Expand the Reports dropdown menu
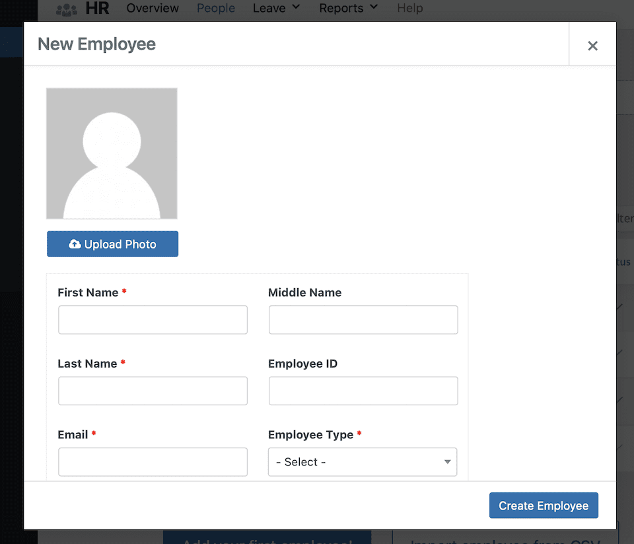This screenshot has width=634, height=544. tap(348, 9)
